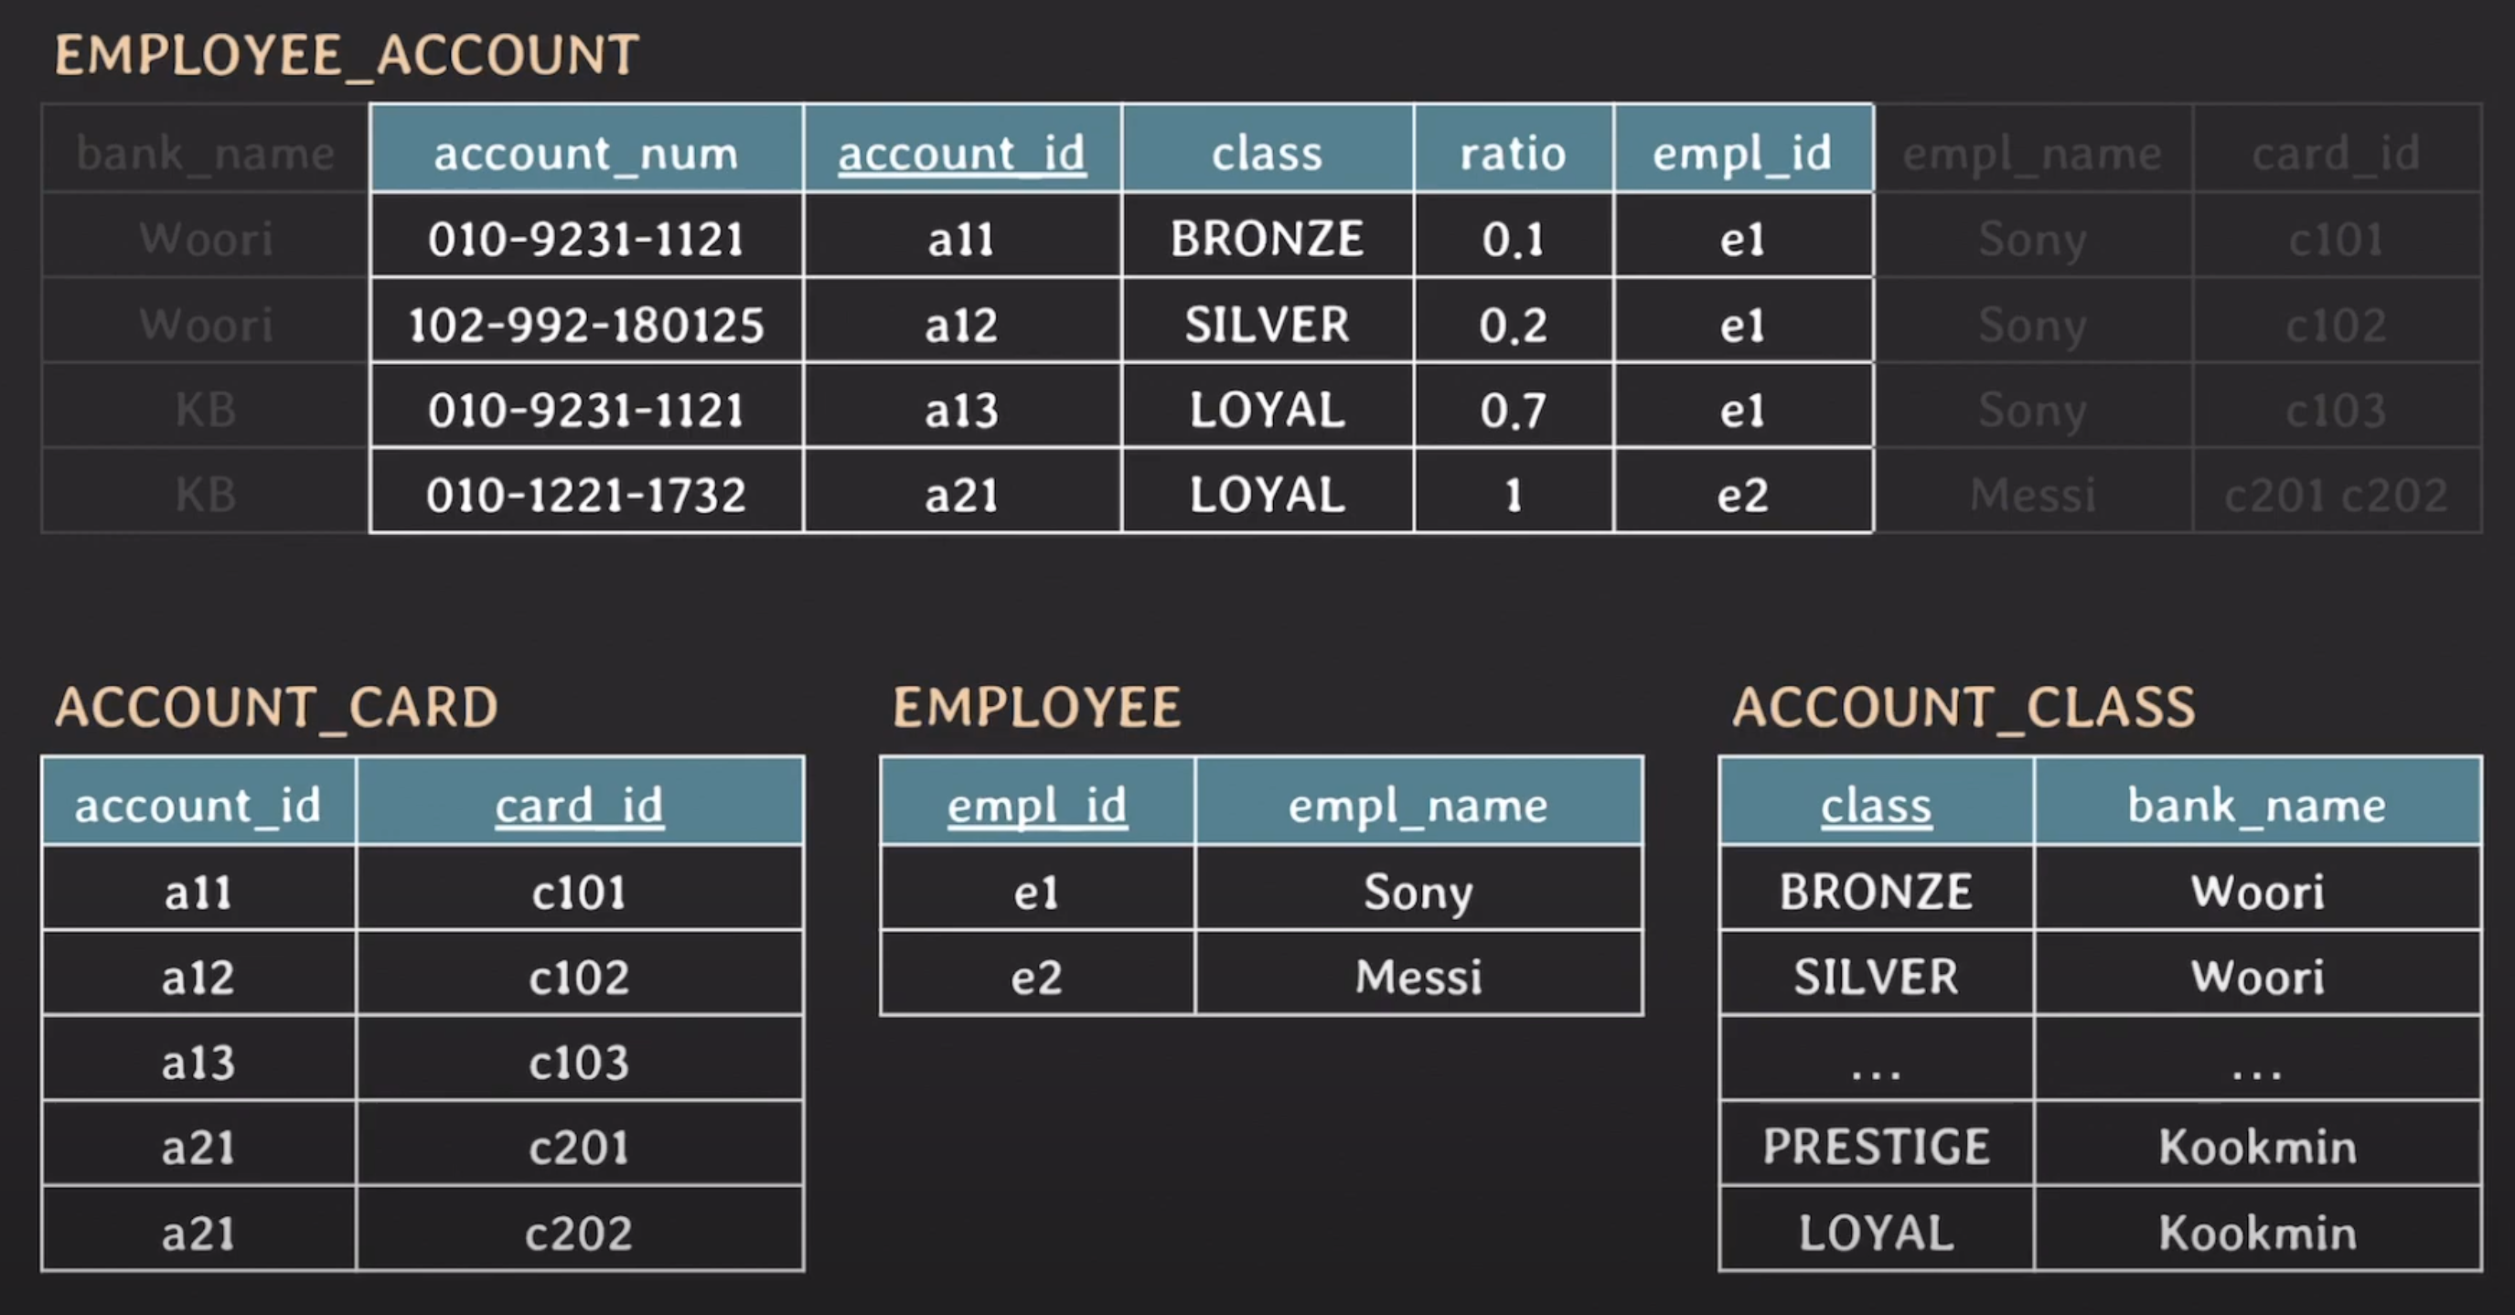Click the ACCOUNT_CARD table title
Image resolution: width=2515 pixels, height=1315 pixels.
[x=276, y=707]
